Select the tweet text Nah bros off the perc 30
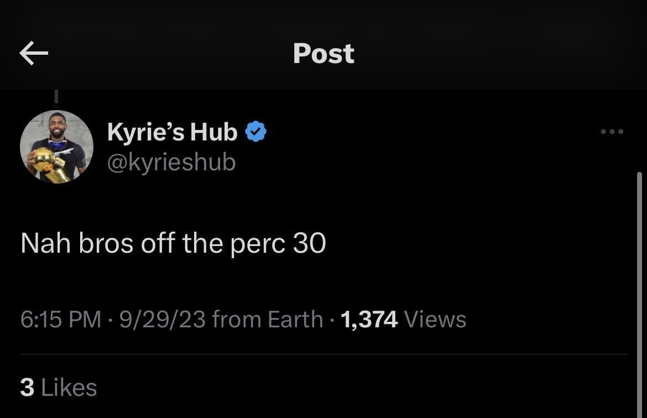Image resolution: width=647 pixels, height=418 pixels. [x=173, y=243]
